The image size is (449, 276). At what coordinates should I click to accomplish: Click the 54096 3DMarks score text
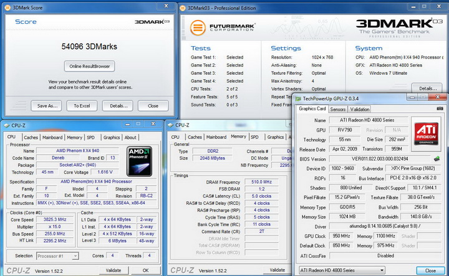[x=89, y=46]
